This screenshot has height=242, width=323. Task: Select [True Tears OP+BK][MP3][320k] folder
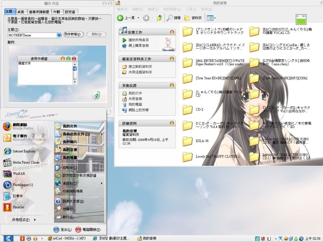278,78
